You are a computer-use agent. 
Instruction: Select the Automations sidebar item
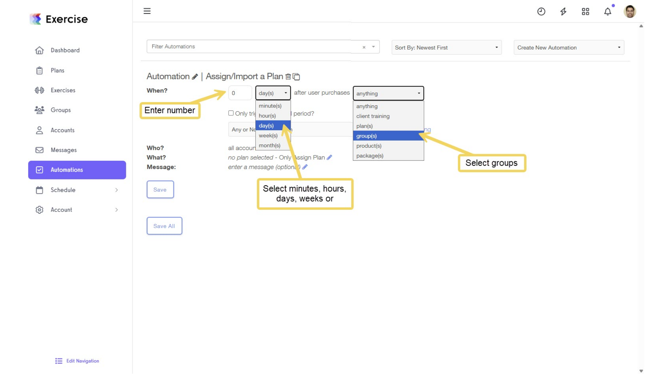(x=77, y=170)
